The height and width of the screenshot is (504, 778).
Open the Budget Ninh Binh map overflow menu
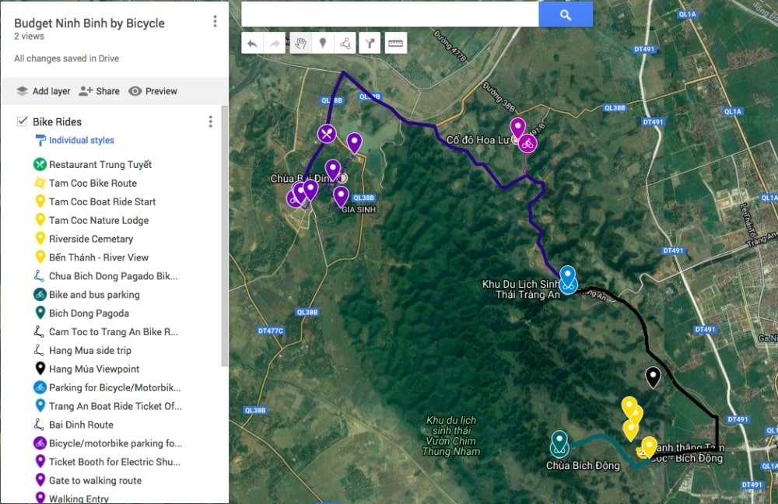tap(215, 21)
